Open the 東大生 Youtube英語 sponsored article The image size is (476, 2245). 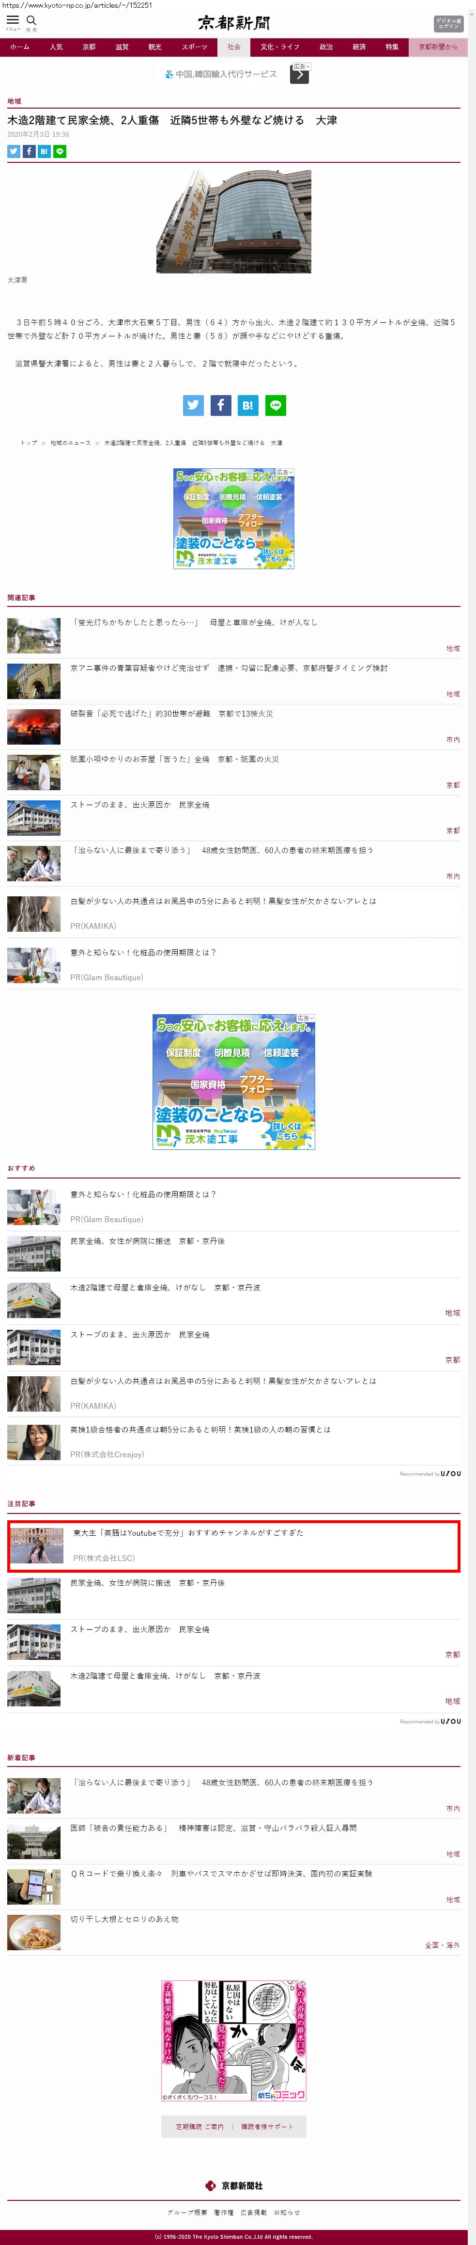tap(188, 1533)
